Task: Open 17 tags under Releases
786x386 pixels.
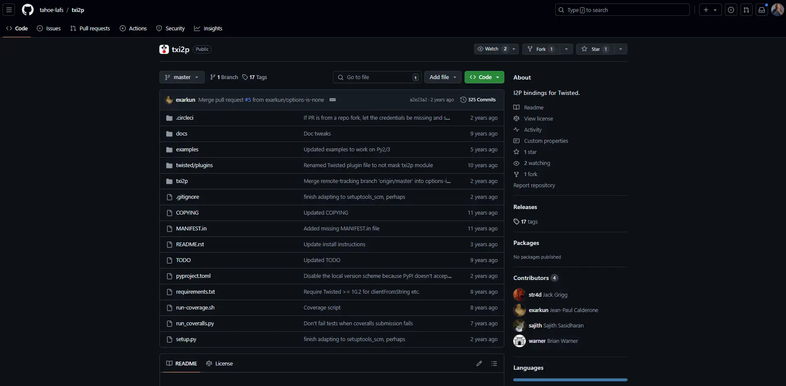Action: pyautogui.click(x=526, y=222)
